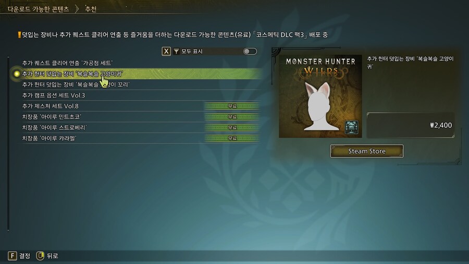The width and height of the screenshot is (469, 264).
Task: Click the X key filter icon
Action: pos(166,51)
